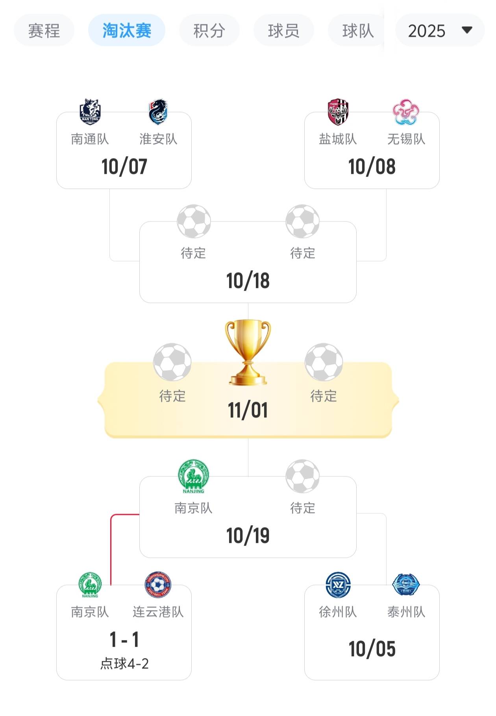
Task: Click the Yancheng team deer logo
Action: tap(338, 112)
